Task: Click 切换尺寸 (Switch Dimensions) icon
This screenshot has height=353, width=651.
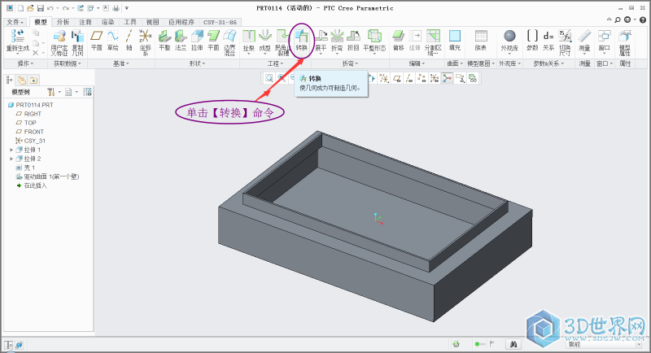Action: 565,42
